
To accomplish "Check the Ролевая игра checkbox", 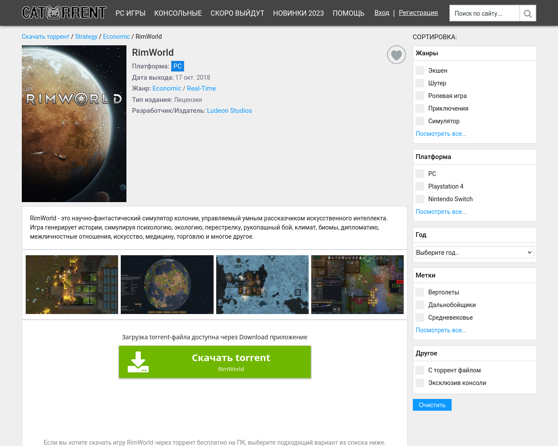I will 420,96.
